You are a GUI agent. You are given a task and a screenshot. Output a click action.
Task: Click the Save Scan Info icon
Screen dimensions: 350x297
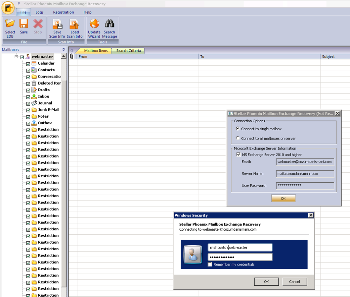[57, 24]
